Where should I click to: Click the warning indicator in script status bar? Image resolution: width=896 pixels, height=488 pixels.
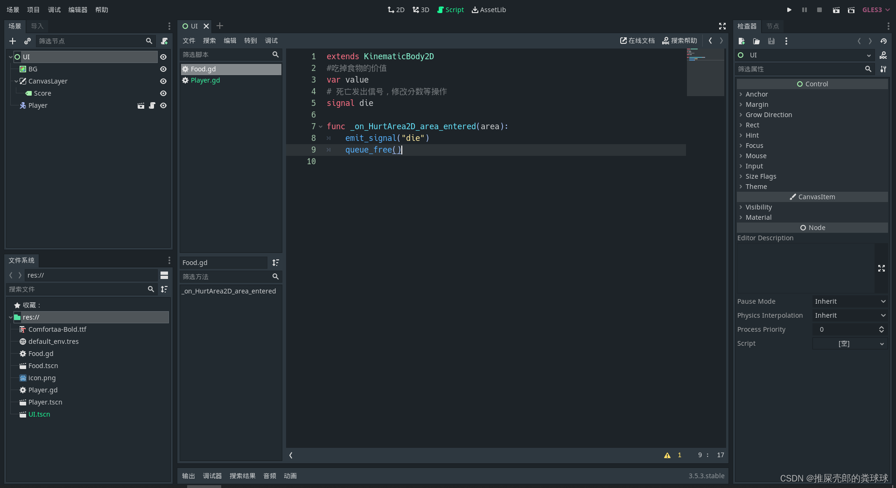pyautogui.click(x=667, y=455)
